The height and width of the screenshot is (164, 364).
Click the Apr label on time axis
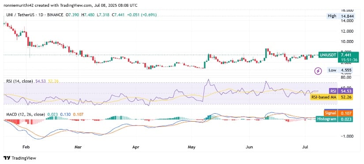pyautogui.click(x=136, y=147)
